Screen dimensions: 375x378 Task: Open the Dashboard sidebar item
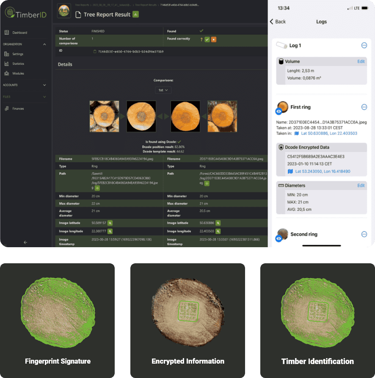19,33
